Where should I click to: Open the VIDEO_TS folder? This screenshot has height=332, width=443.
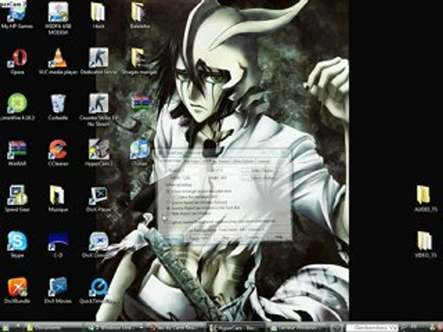[425, 244]
